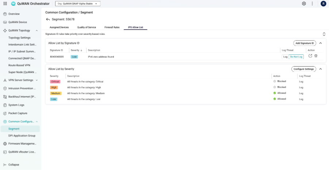The image size is (329, 170).
Task: Switch to the Quality of Service tab
Action: (x=87, y=27)
